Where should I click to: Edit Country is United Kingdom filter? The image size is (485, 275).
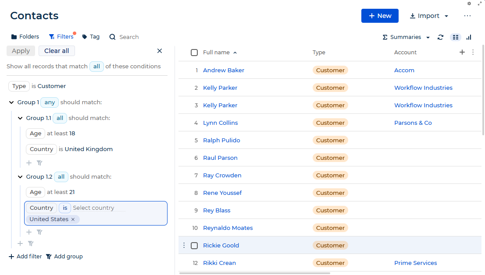[42, 149]
